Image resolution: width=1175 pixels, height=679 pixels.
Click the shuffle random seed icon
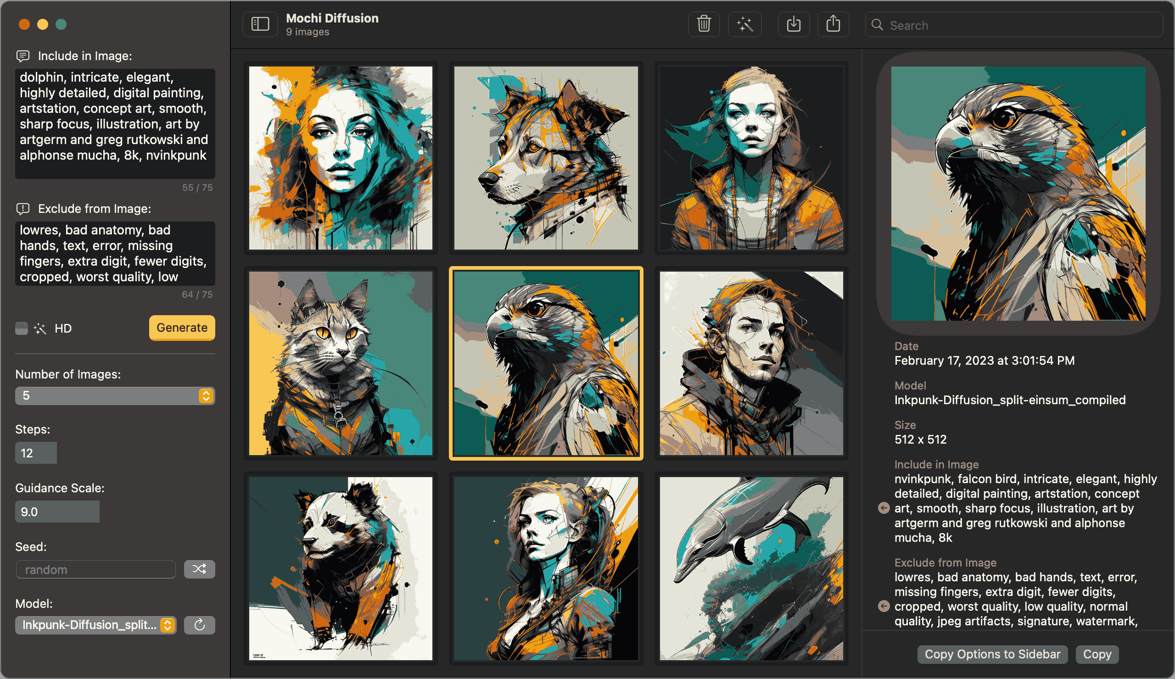coord(199,569)
